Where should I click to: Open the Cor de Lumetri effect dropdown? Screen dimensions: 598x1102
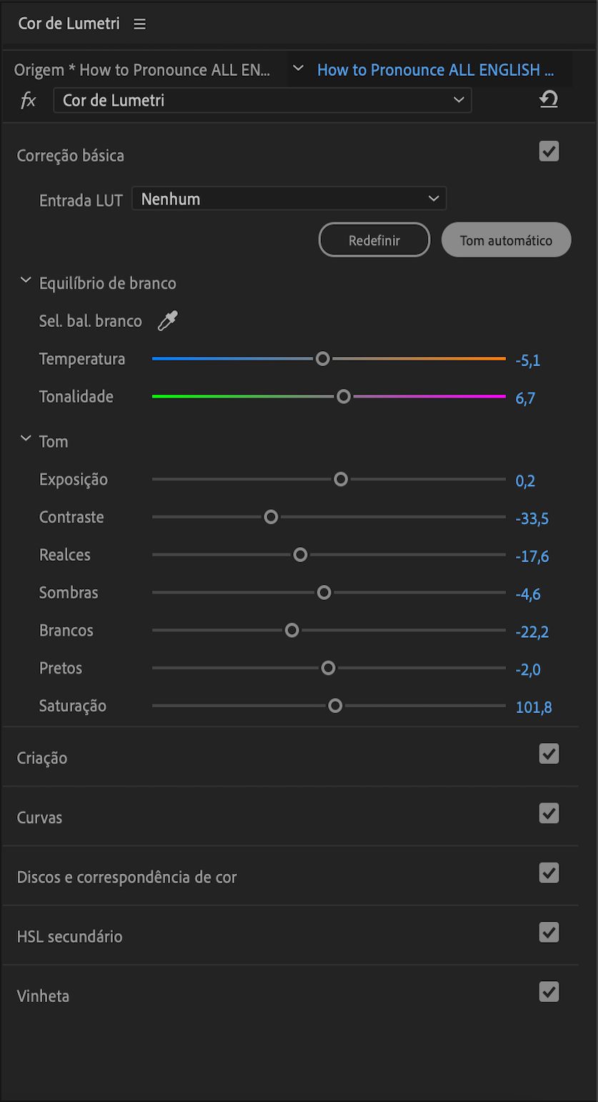262,100
